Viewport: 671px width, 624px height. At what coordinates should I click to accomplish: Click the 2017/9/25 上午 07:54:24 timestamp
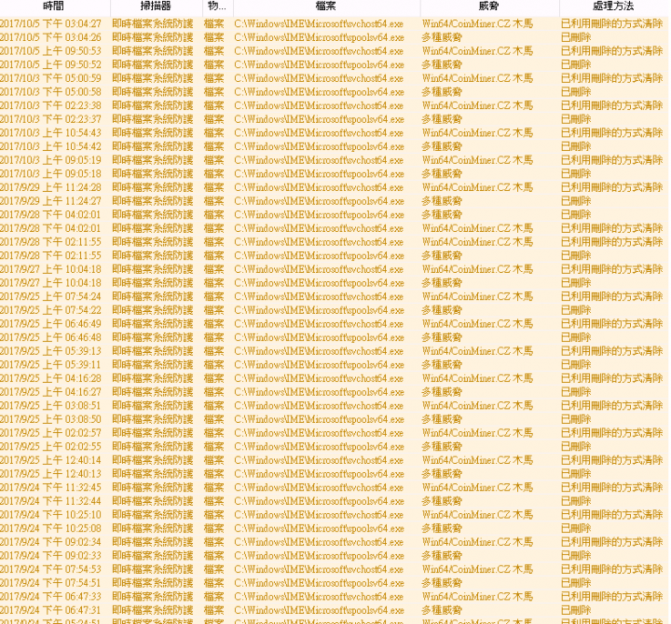click(50, 297)
